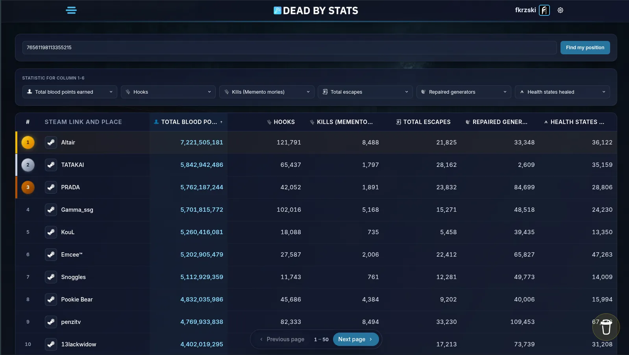The image size is (629, 355).
Task: Click blood points value 5,842,942,486
Action: point(202,165)
